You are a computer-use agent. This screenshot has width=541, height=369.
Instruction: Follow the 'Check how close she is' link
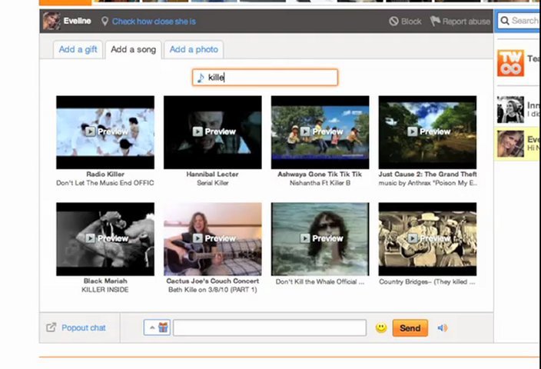(154, 22)
